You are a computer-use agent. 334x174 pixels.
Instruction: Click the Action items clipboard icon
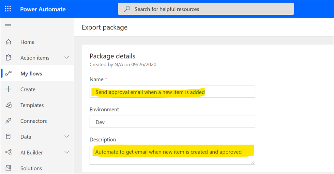(x=8, y=57)
